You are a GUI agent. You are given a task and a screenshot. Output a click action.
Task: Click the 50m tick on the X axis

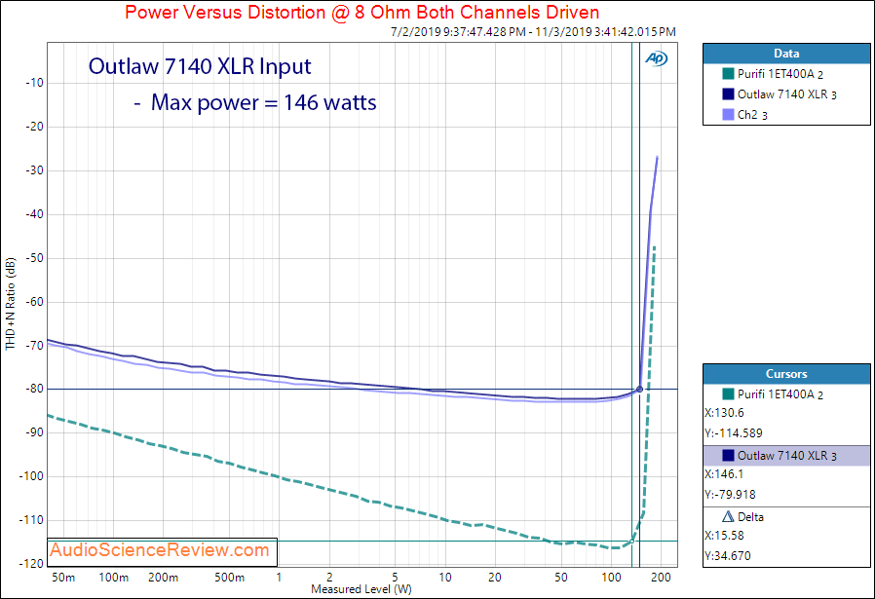[x=63, y=578]
